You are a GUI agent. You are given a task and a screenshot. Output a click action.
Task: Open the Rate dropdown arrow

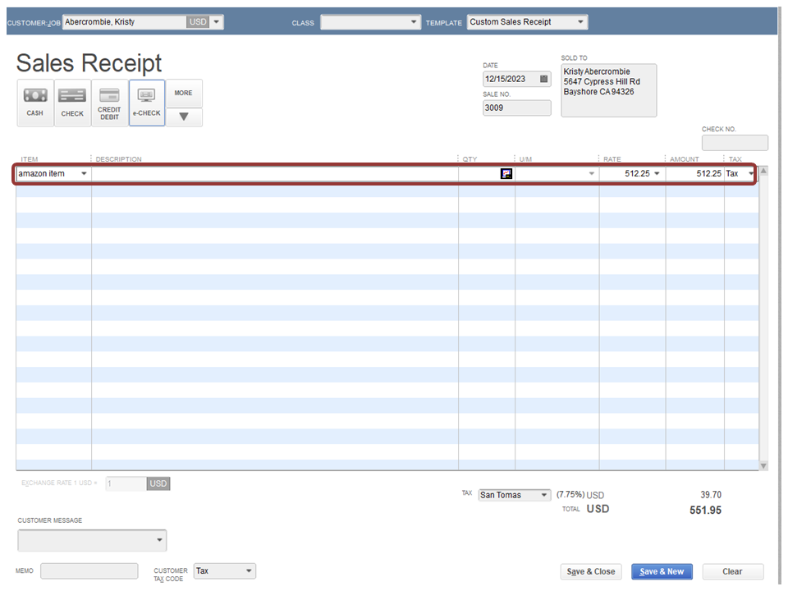click(657, 173)
